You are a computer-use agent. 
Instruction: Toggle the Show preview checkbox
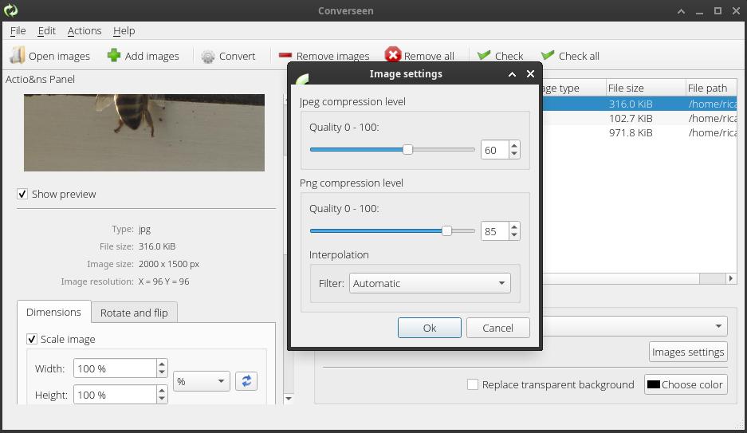[x=22, y=194]
